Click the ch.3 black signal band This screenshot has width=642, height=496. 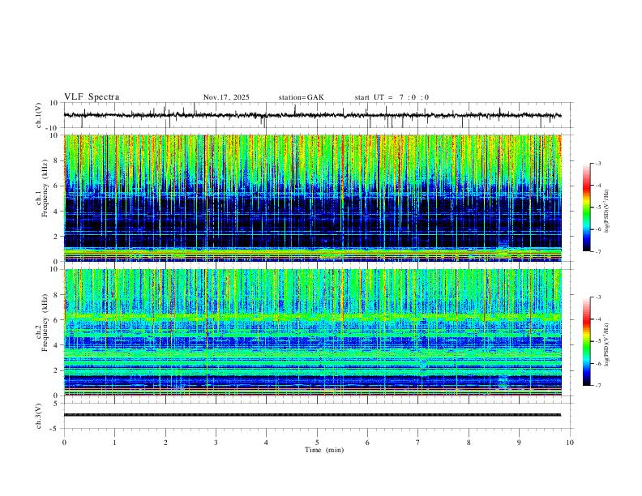[x=312, y=415]
